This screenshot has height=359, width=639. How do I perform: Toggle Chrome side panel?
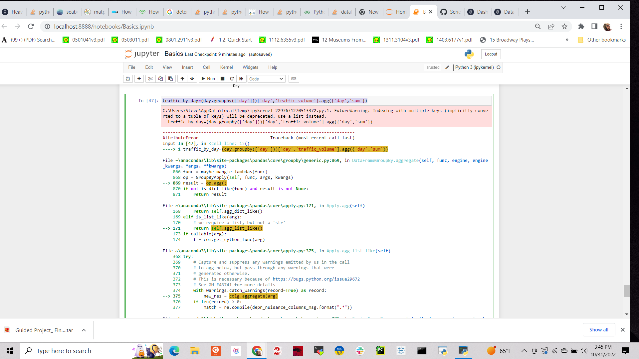[x=594, y=27]
